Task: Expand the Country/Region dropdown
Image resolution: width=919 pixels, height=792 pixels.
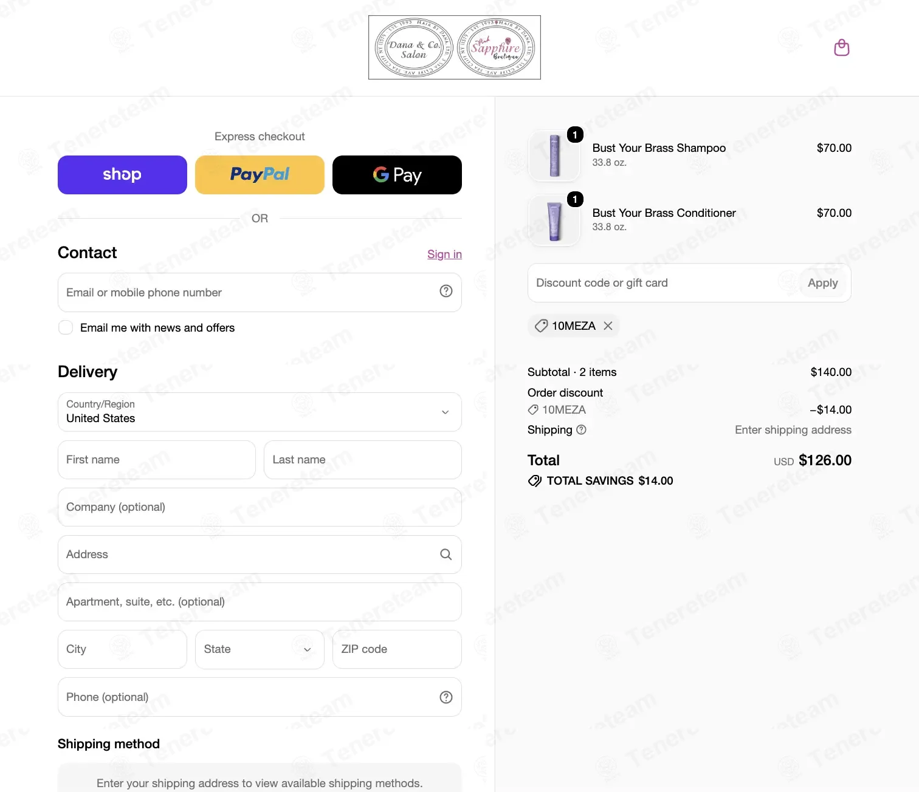Action: pos(260,412)
